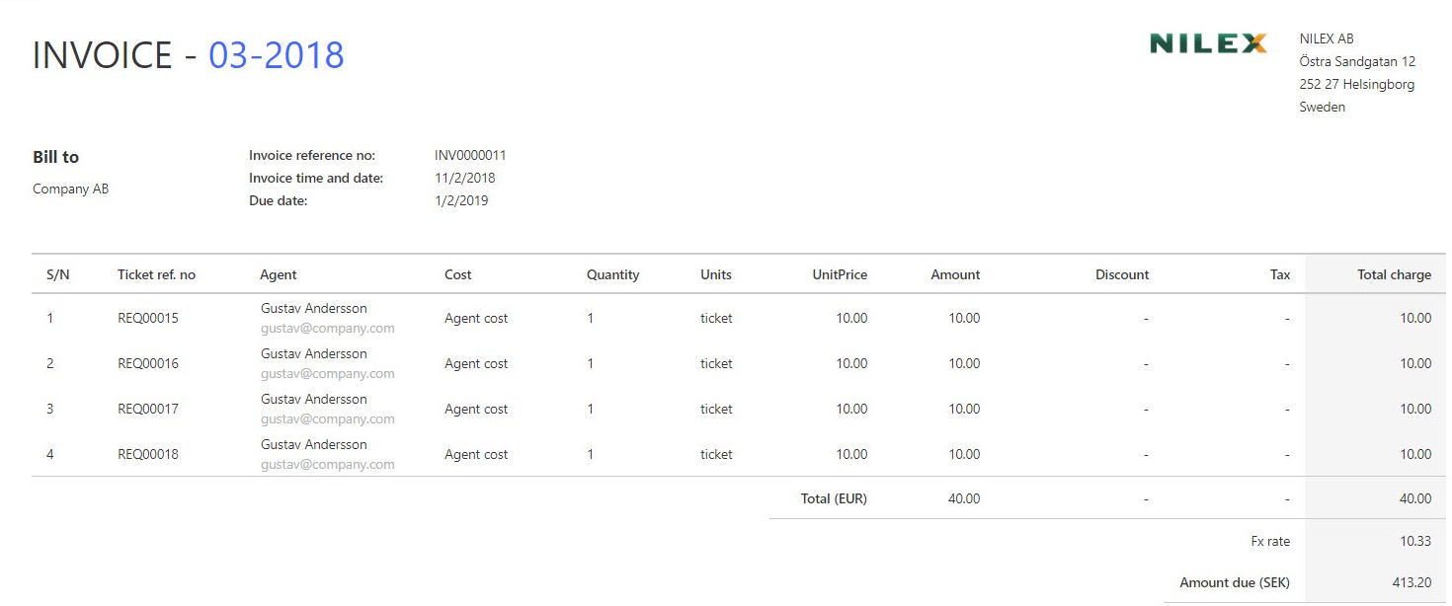Click the S/N column header
The width and height of the screenshot is (1452, 606).
[58, 274]
